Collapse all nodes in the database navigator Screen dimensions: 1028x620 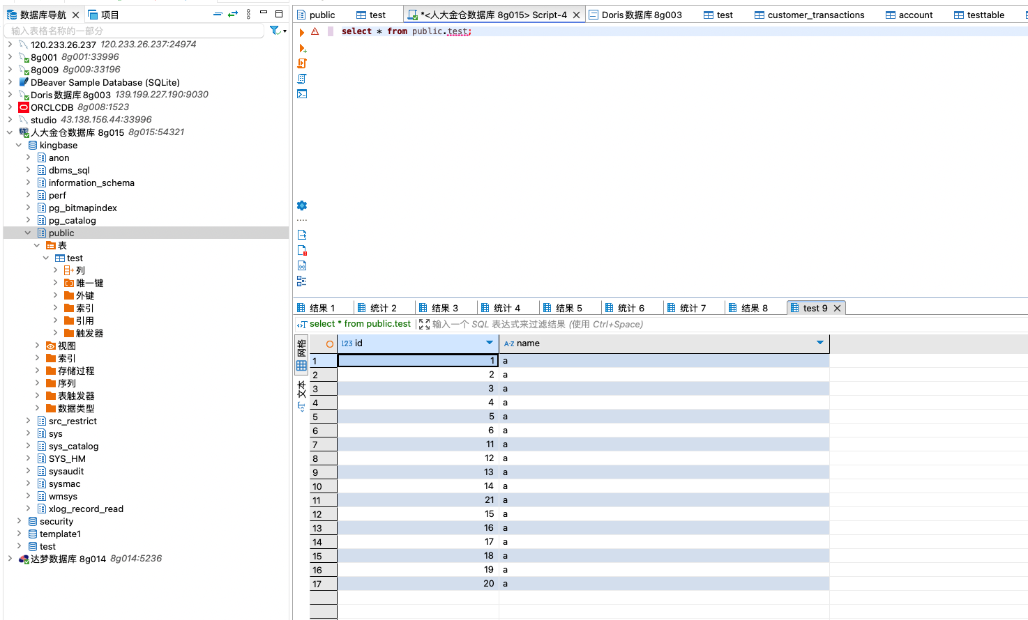(218, 14)
